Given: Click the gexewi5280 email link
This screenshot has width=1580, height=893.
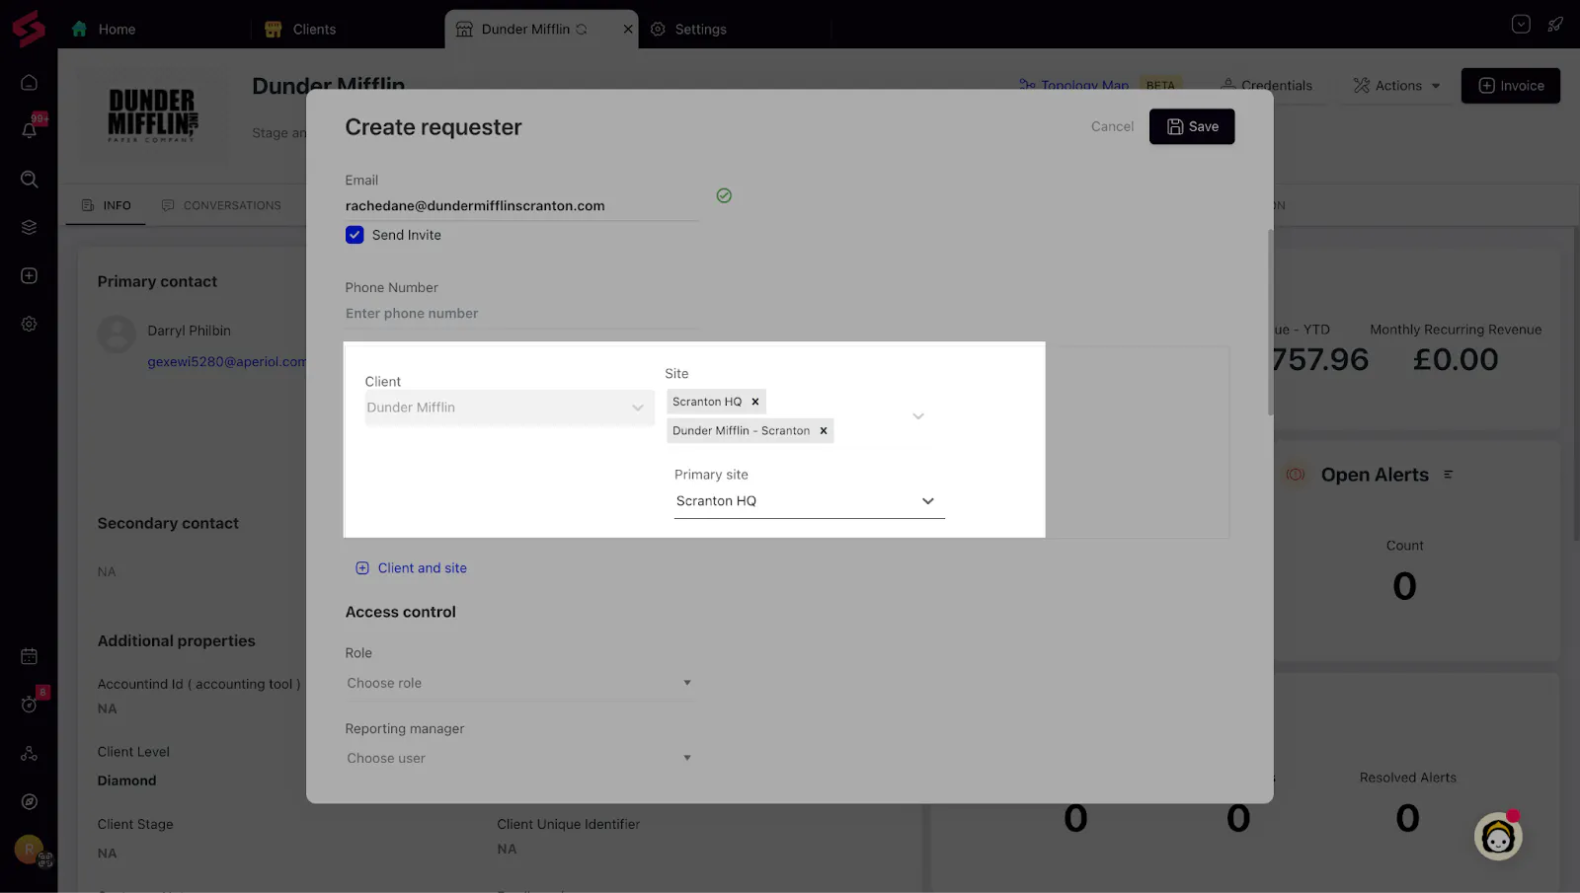Looking at the screenshot, I should pos(227,362).
